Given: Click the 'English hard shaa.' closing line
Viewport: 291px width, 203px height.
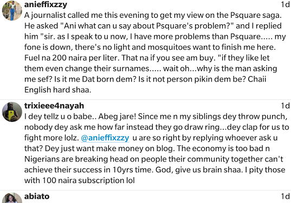Looking at the screenshot, I should point(58,90).
